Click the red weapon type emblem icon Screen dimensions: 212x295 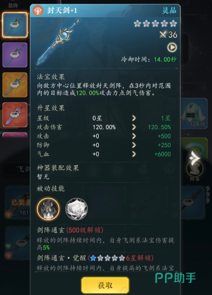point(38,11)
